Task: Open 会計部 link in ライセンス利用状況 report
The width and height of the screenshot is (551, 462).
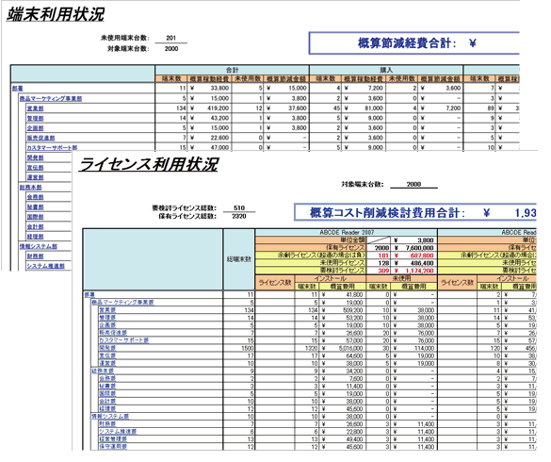Action: click(107, 401)
